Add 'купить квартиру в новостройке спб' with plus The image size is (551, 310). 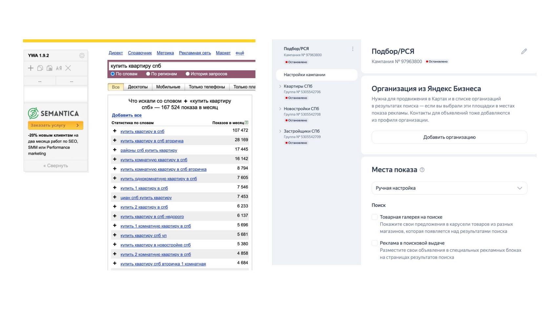click(x=115, y=244)
